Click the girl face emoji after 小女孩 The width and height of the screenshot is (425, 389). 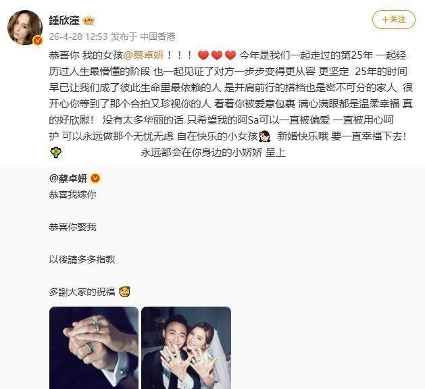[265, 136]
